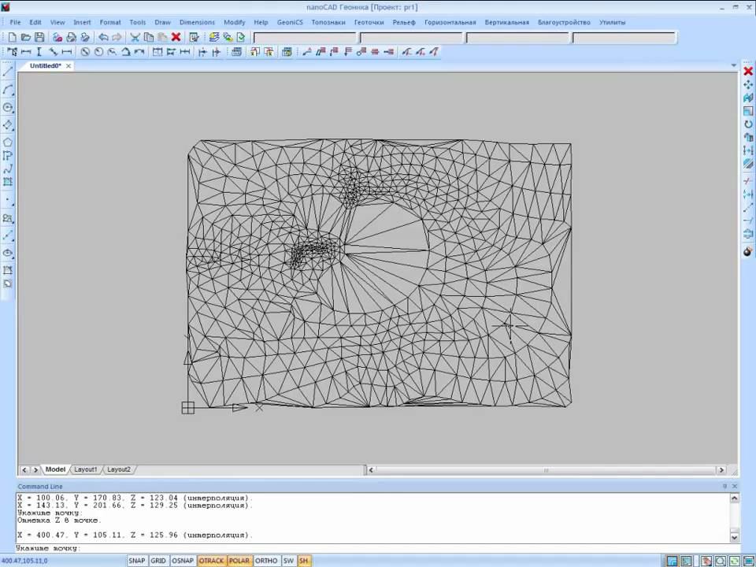This screenshot has height=567, width=756.
Task: Open the GeoniCS menu
Action: [289, 22]
